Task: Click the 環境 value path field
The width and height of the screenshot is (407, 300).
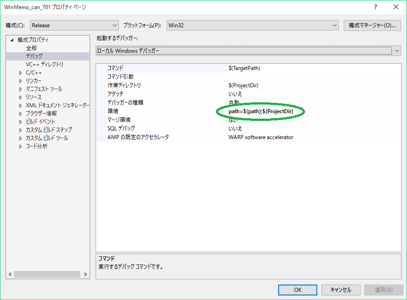Action: click(260, 111)
